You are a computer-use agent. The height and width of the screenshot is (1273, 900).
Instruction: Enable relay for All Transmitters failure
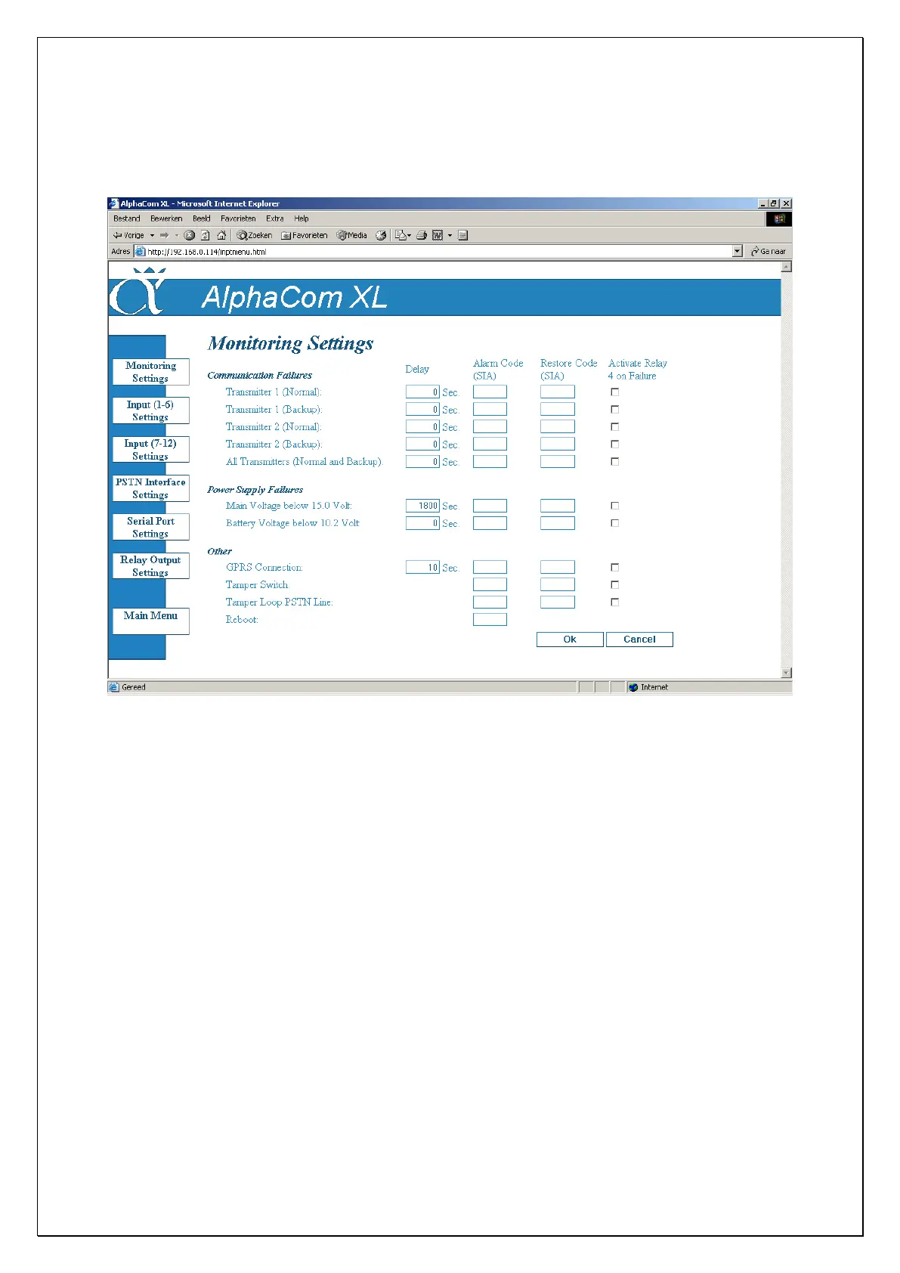[615, 462]
